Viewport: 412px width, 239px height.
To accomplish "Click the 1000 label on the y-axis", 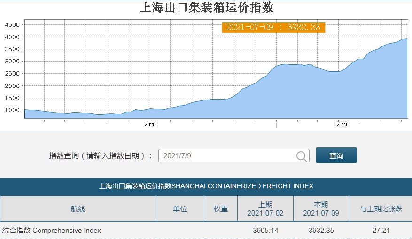I will pos(12,110).
